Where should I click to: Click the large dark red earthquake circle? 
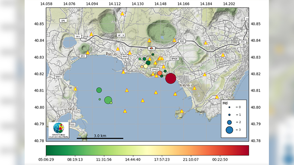(x=171, y=78)
